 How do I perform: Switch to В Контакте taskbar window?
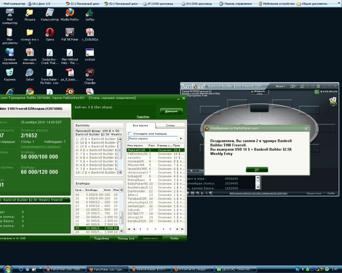pyautogui.click(x=193, y=269)
